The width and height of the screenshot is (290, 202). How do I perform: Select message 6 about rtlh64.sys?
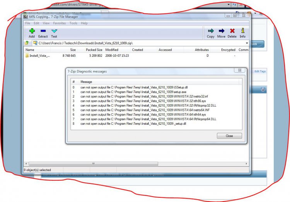(x=156, y=115)
